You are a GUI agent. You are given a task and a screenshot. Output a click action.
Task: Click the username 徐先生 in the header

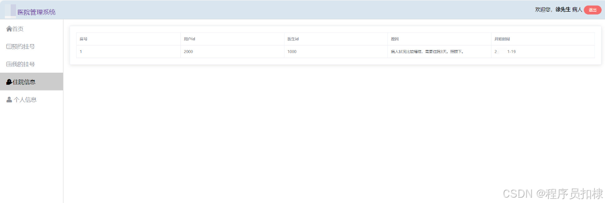[x=563, y=10]
